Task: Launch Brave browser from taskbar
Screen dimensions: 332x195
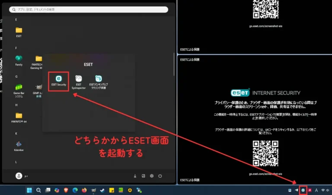Action: click(66, 190)
